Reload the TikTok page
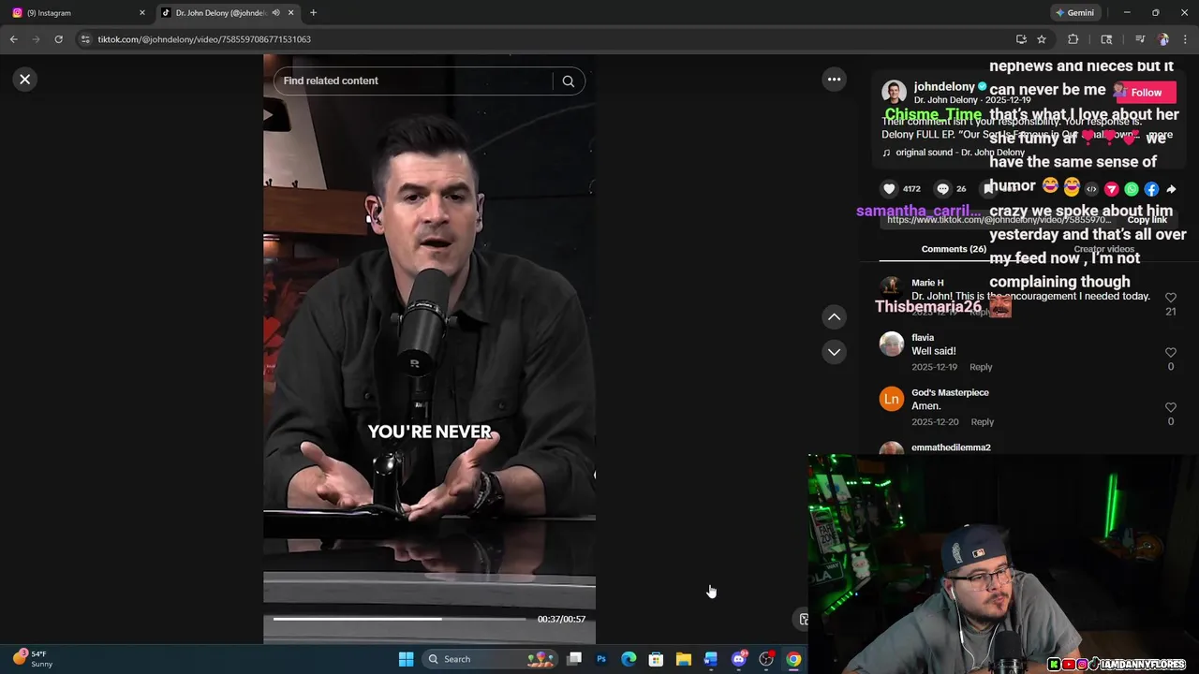The width and height of the screenshot is (1199, 674). tap(58, 39)
